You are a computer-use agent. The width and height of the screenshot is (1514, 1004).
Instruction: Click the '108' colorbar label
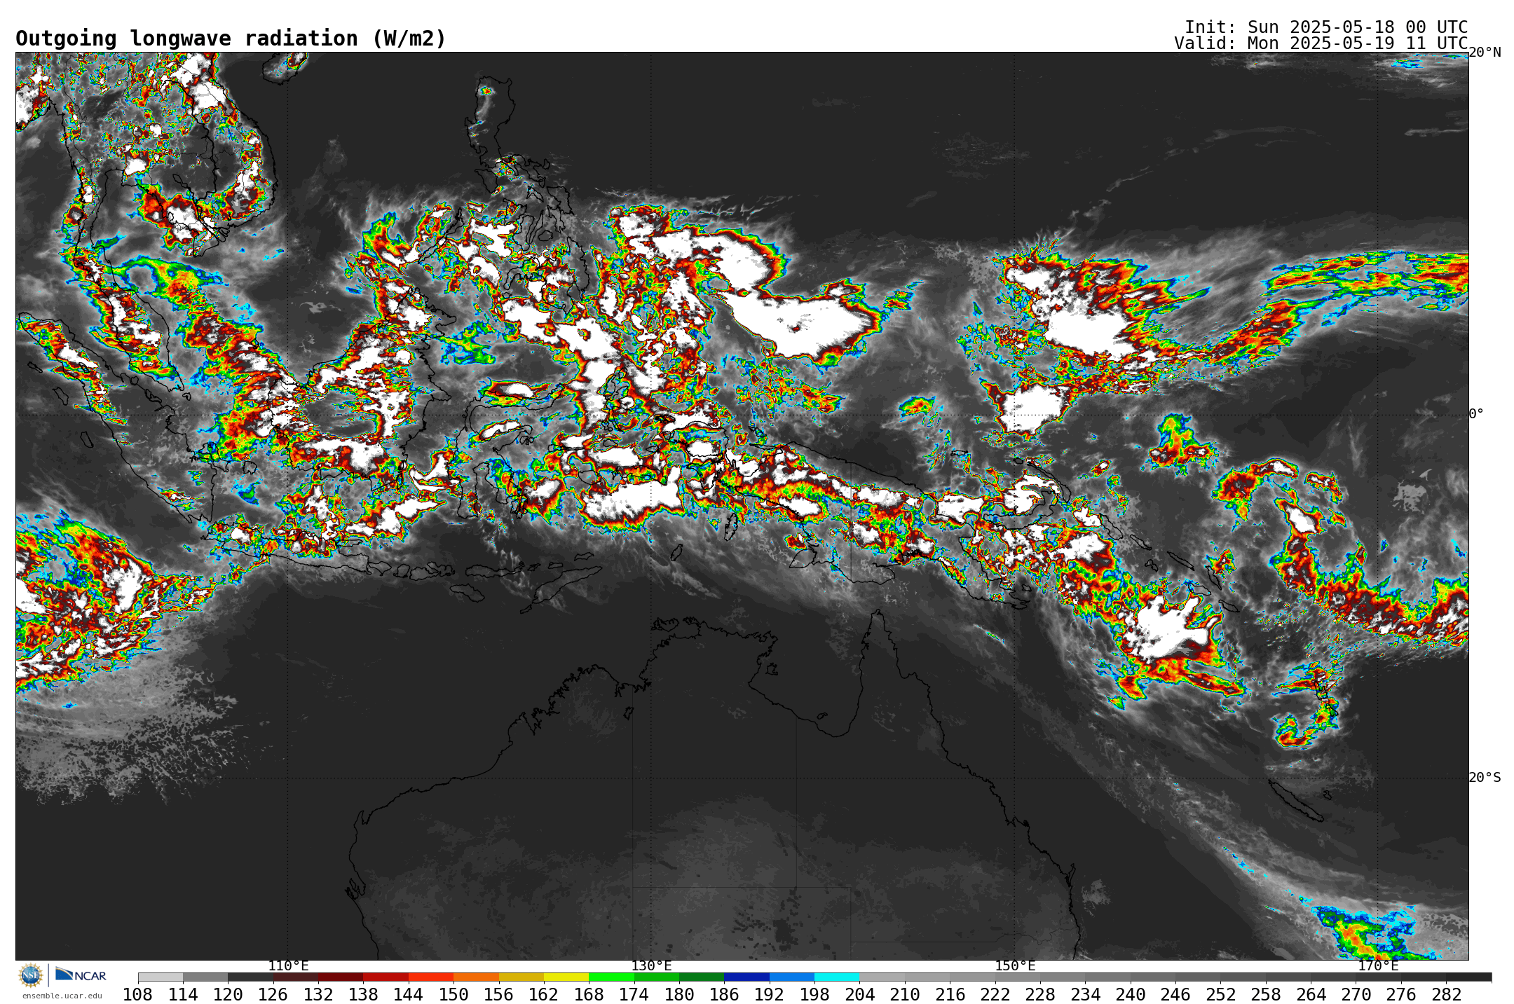138,994
